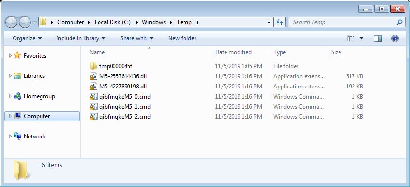The image size is (410, 187).
Task: Click the refresh icon beside address bar
Action: point(280,23)
